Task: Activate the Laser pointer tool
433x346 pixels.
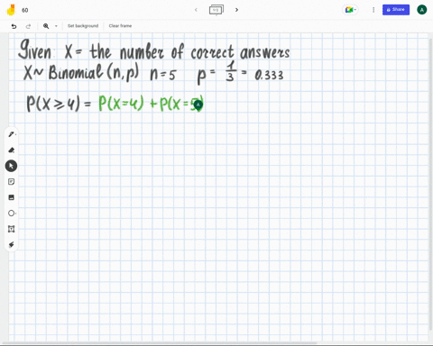Action: pos(12,245)
